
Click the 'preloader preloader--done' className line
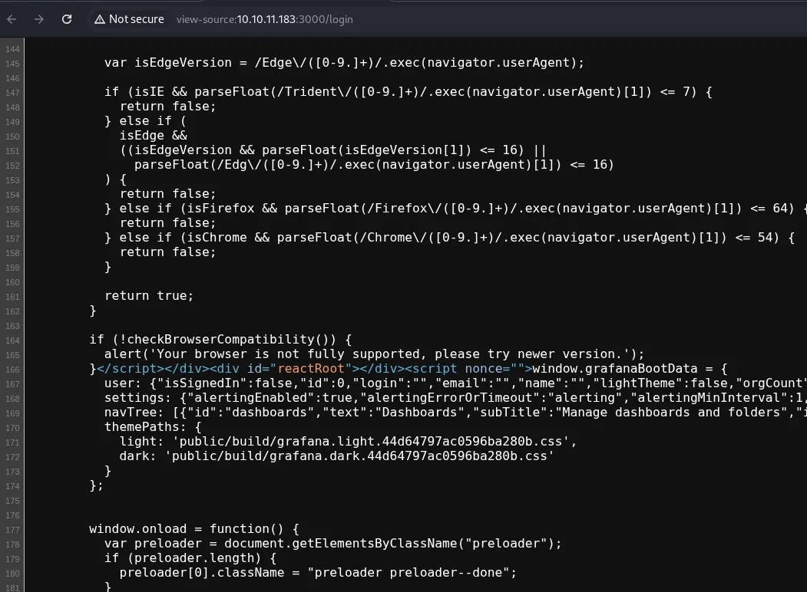click(x=318, y=573)
